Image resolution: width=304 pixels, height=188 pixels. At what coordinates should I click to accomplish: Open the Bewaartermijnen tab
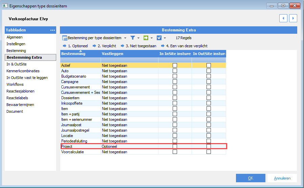pos(30,105)
